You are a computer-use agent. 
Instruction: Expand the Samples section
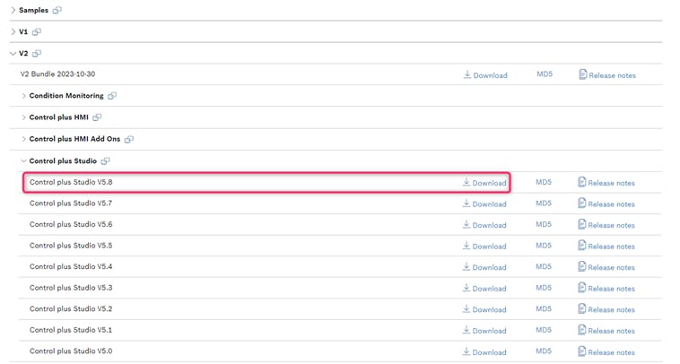pos(13,10)
